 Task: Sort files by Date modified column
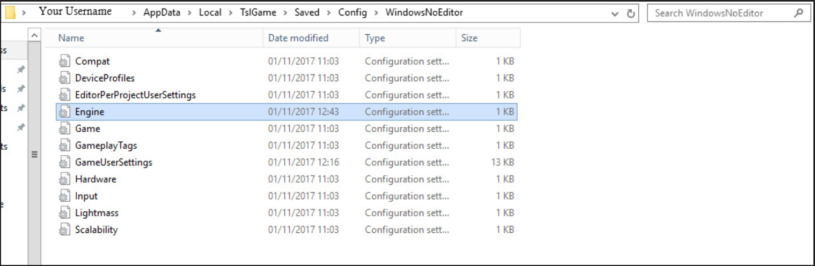298,38
